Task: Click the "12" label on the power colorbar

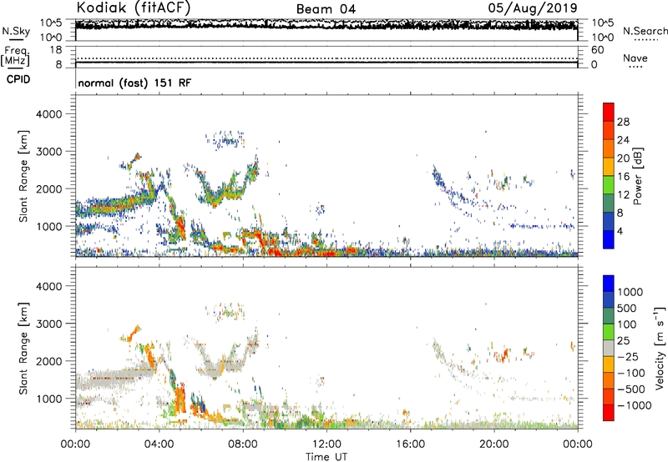Action: [623, 195]
